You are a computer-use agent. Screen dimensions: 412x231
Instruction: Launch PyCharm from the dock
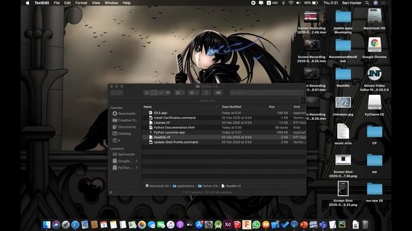[x=342, y=225]
